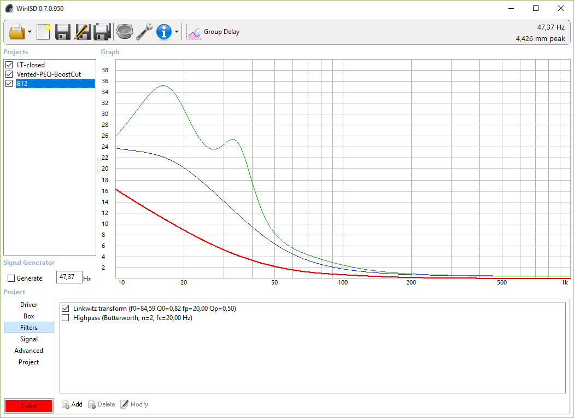This screenshot has width=574, height=418.
Task: Enable the Generate signal checkbox
Action: [x=11, y=278]
